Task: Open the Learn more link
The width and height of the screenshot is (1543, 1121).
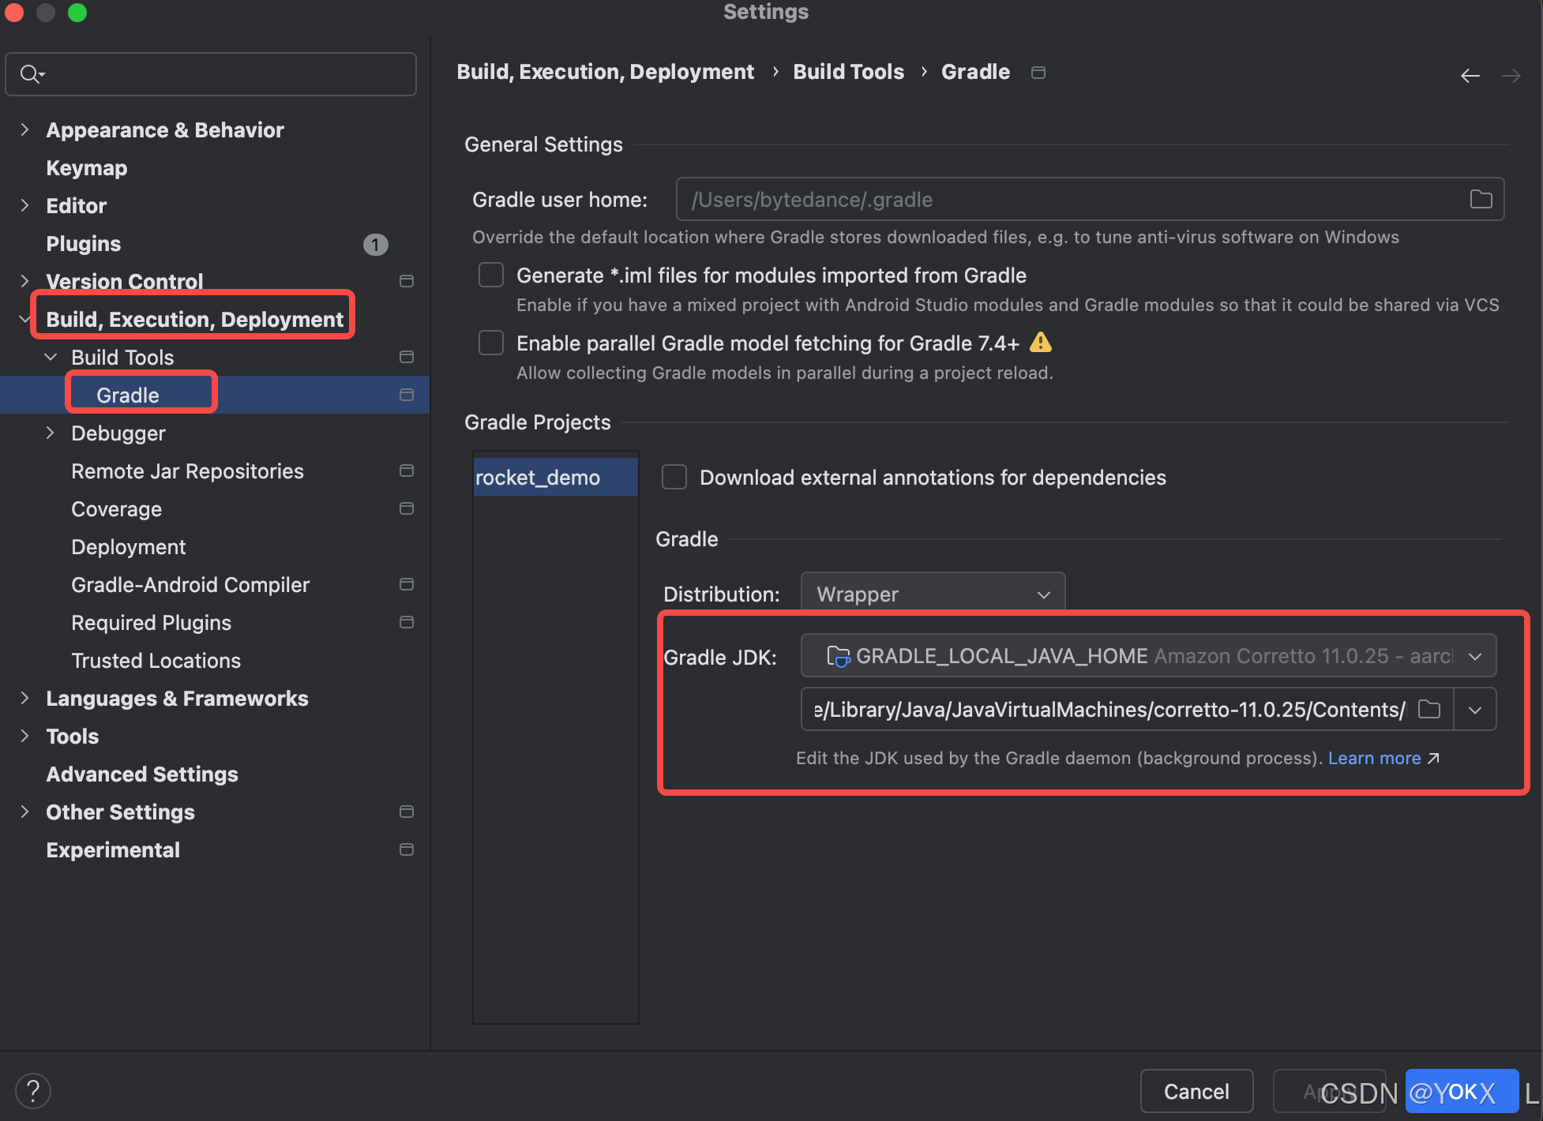Action: click(x=1374, y=758)
